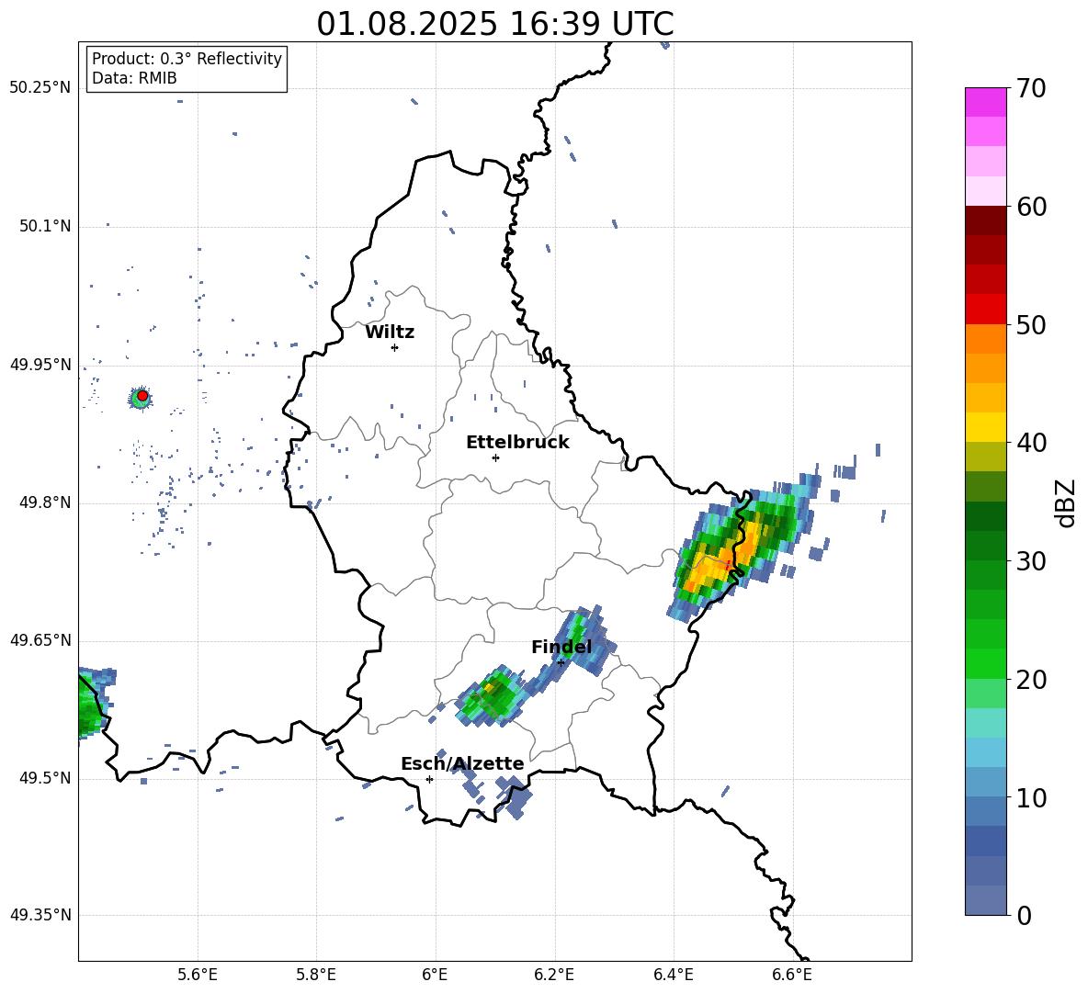The height and width of the screenshot is (993, 1088).
Task: Click the colorbar tick value 40
Action: click(1031, 443)
